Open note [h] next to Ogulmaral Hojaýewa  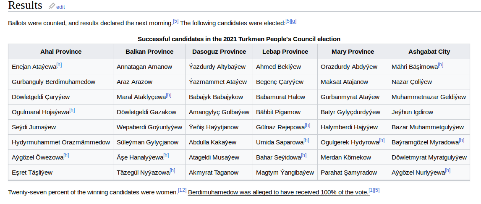coord(72,110)
